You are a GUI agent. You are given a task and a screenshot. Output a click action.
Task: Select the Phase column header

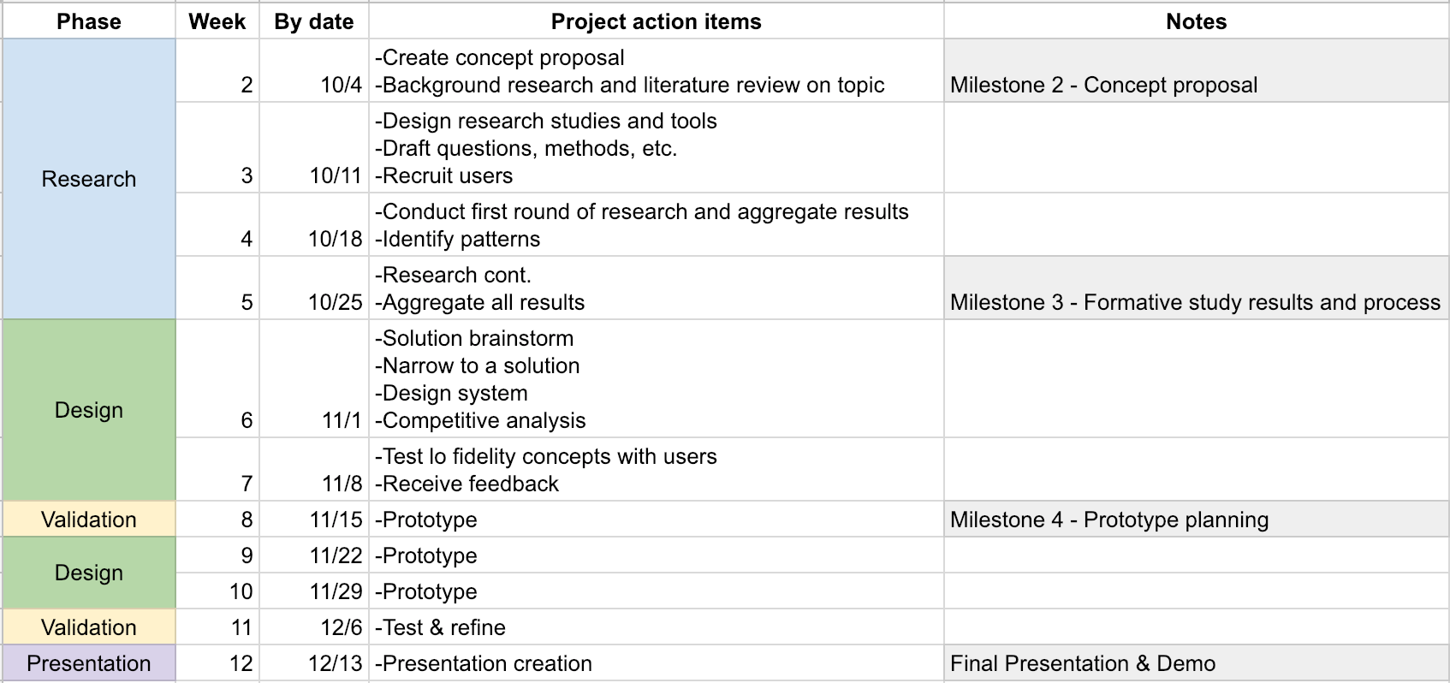pyautogui.click(x=89, y=21)
